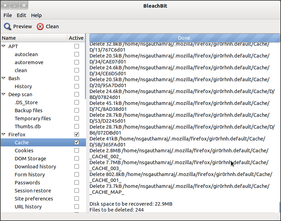Select the Backup files row label
281x221 pixels.
coord(29,110)
